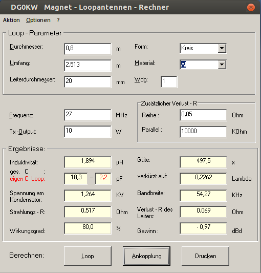Close the Loopantennen-Rechner window

coord(251,7)
